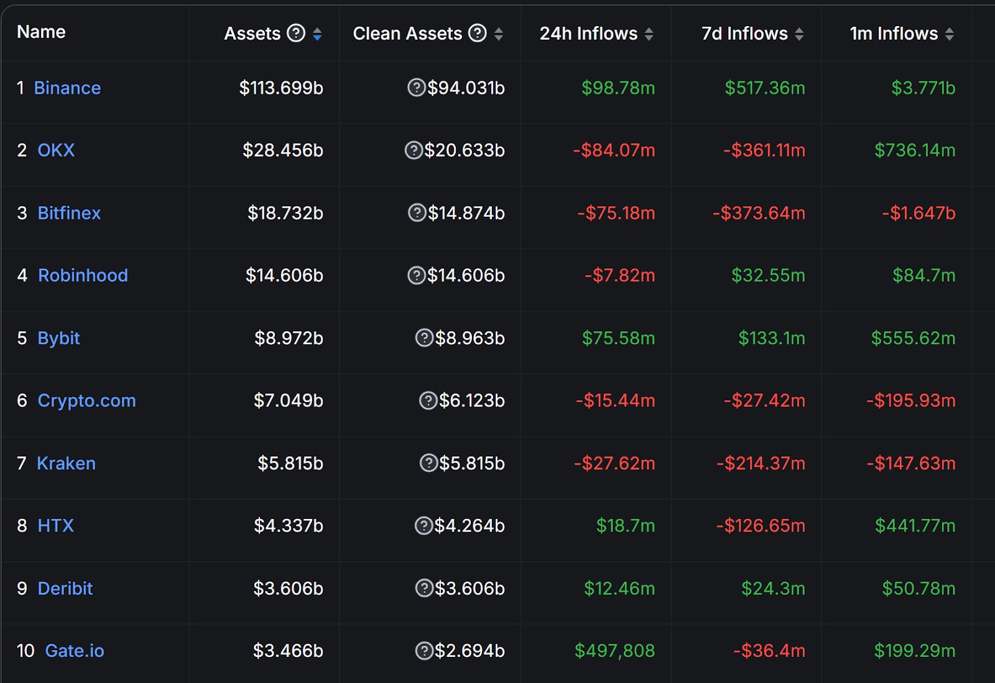Click the help icon beside Gate.io $2.694b
Image resolution: width=995 pixels, height=683 pixels.
424,651
